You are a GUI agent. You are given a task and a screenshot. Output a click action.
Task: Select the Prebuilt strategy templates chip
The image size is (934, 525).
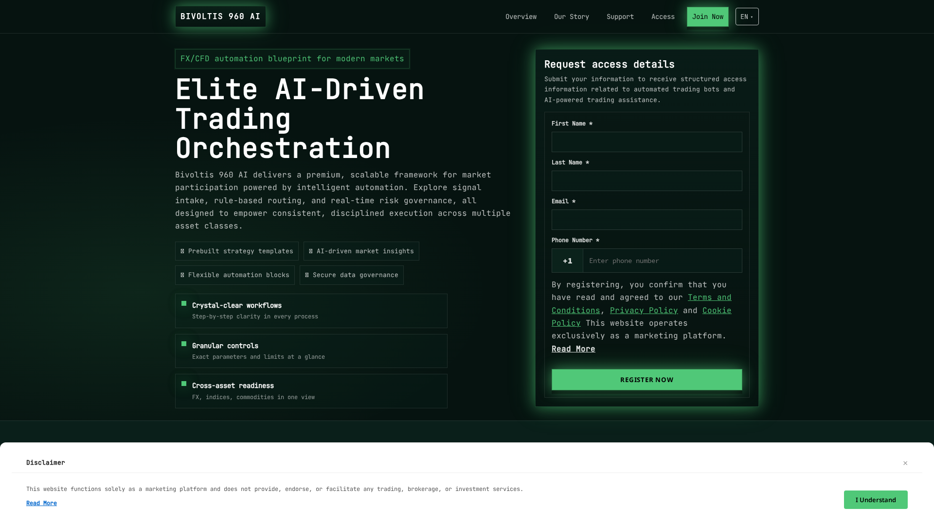click(x=236, y=251)
